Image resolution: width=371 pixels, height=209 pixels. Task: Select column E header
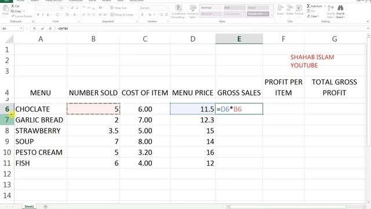[x=239, y=39]
